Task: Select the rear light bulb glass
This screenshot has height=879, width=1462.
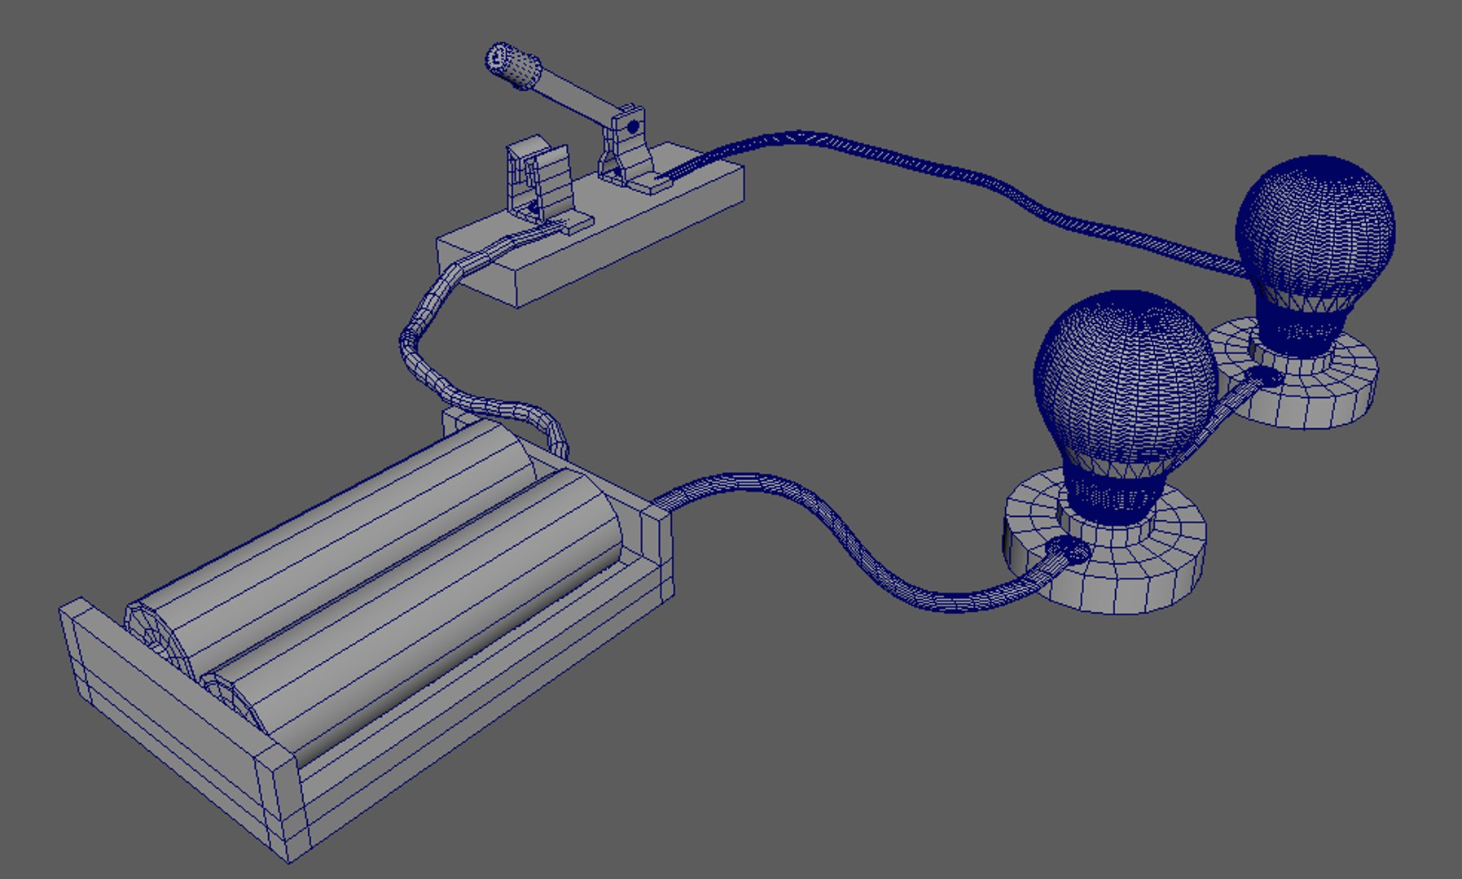Action: click(x=1315, y=228)
